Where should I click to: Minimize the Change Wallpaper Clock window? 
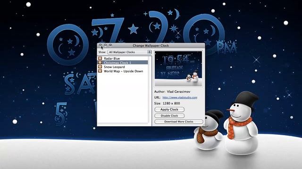tap(105, 46)
